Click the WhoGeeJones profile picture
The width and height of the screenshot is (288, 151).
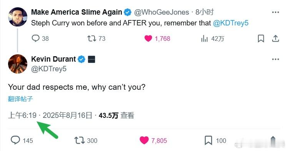click(x=18, y=17)
